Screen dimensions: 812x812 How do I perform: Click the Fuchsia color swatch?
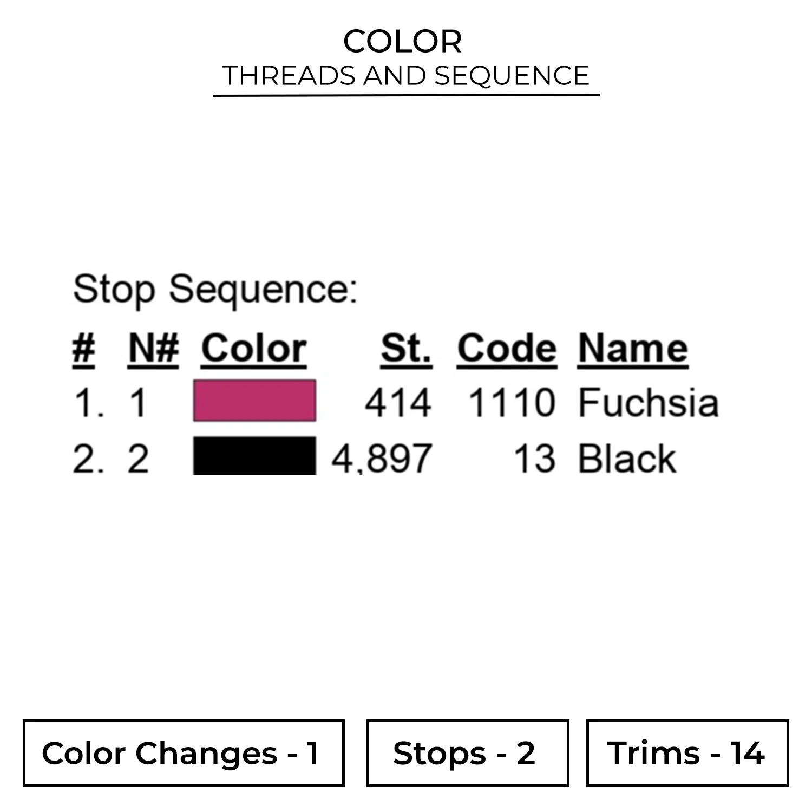point(254,401)
